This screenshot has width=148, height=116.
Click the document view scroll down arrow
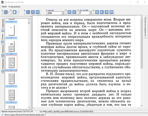pos(142,106)
